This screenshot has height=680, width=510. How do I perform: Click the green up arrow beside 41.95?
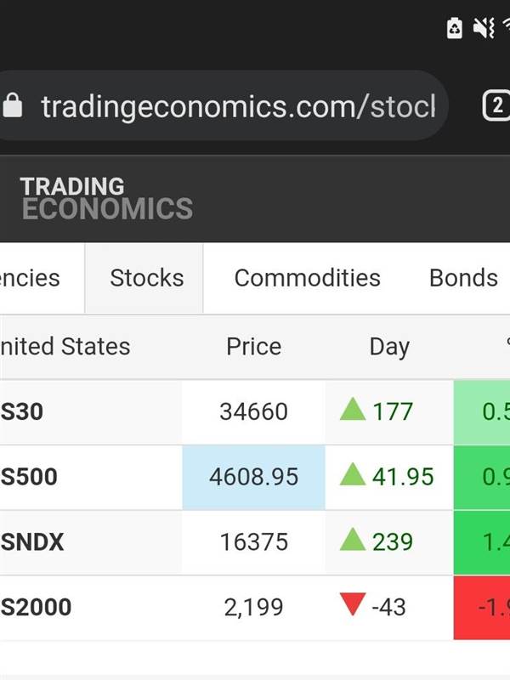pyautogui.click(x=353, y=474)
